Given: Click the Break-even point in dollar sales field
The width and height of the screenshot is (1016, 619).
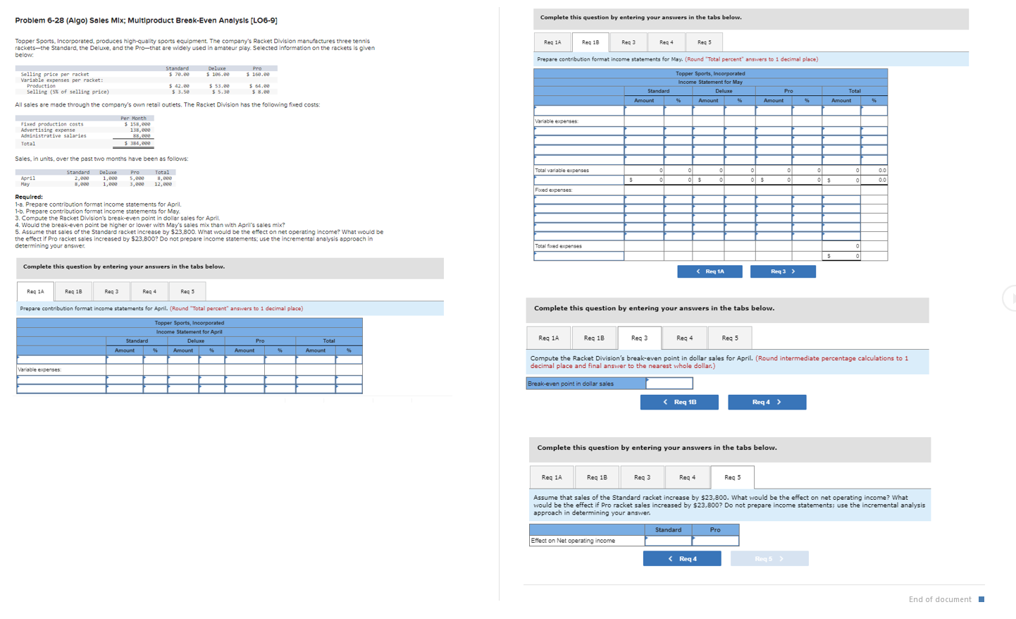Looking at the screenshot, I should (x=669, y=384).
